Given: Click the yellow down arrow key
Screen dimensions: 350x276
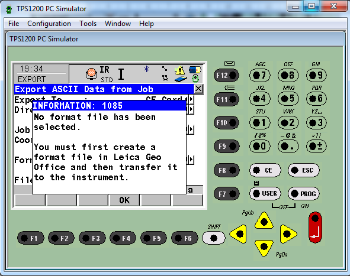Looking at the screenshot, I should (264, 248).
